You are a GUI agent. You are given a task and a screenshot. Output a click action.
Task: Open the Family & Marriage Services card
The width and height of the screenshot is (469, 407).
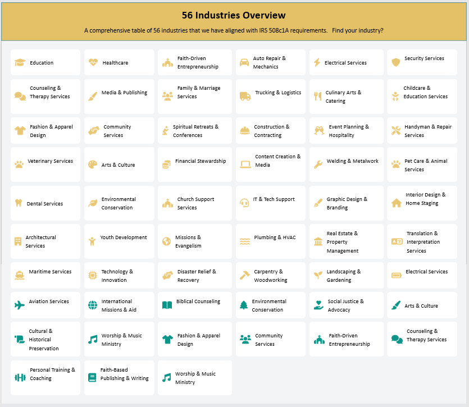195,97
